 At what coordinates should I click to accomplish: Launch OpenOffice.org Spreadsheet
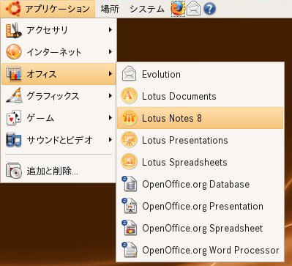coord(201,228)
